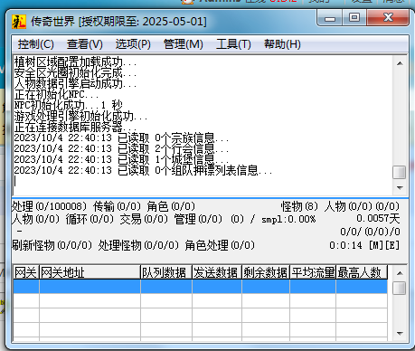Click log line 已读取 0个组队押镖列表信息
415x351 pixels.
[194, 170]
